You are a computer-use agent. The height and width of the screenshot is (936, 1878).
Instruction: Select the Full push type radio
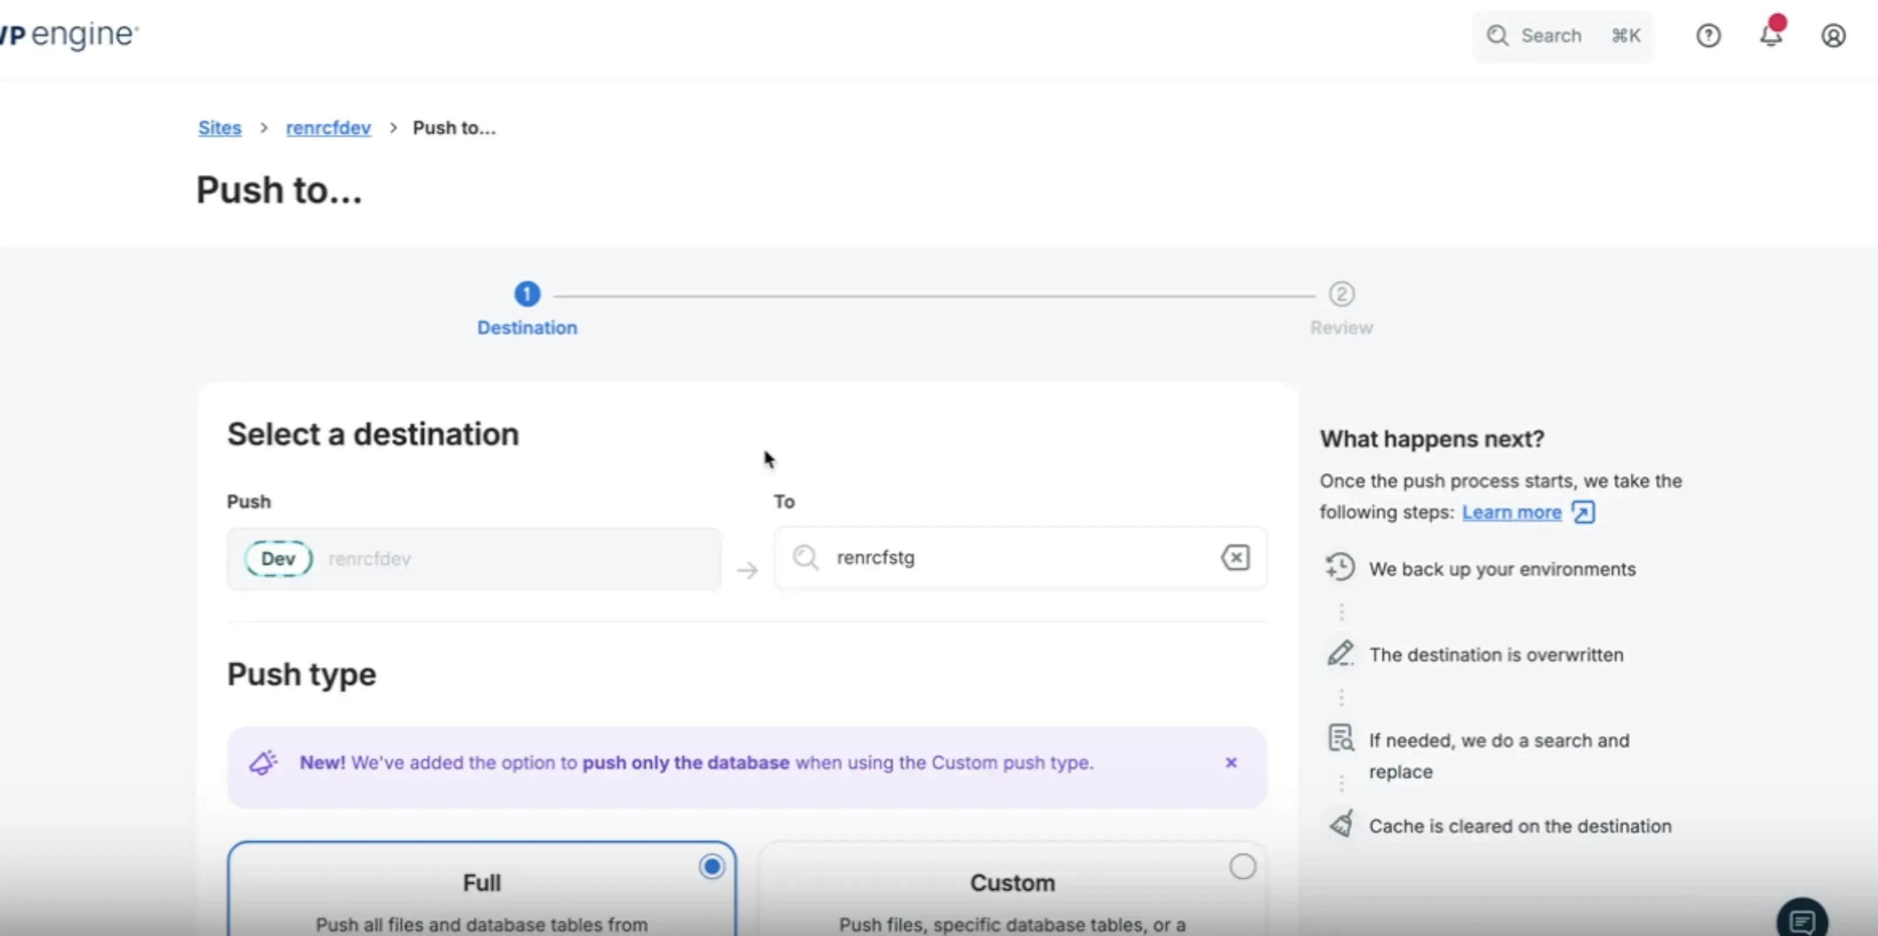711,867
